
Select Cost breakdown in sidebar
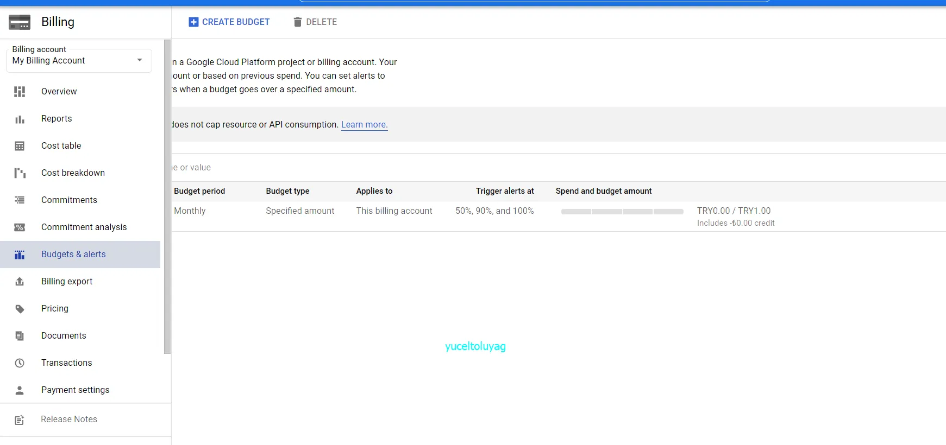[x=80, y=173]
